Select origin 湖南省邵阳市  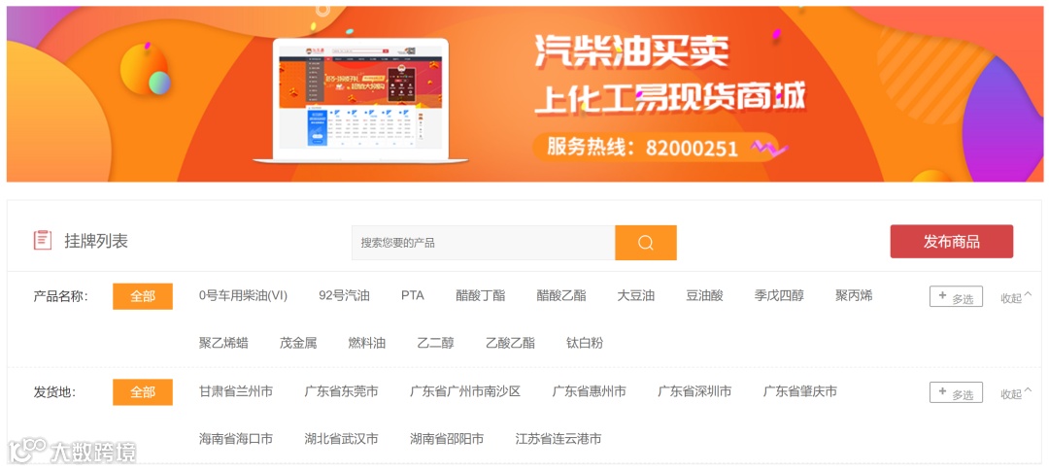447,439
